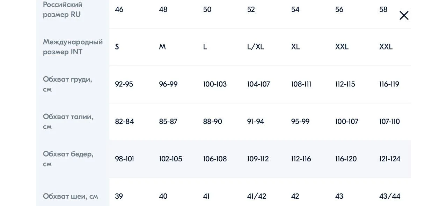
Task: Select waist measurement 100-107 cell
Action: [x=347, y=122]
